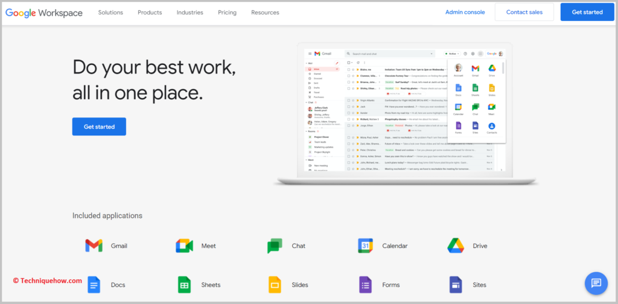Click Calendar in the laptop app launcher
618x304 pixels.
click(458, 107)
